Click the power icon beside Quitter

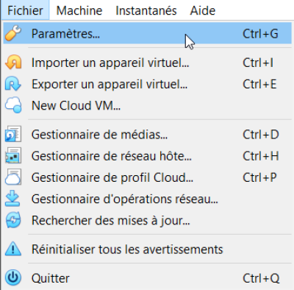[x=13, y=277]
